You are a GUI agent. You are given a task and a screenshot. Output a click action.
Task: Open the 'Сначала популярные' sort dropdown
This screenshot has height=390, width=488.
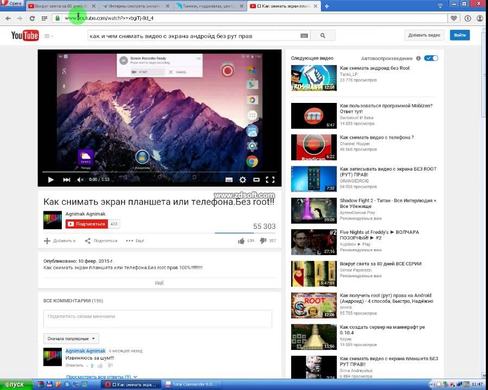(x=71, y=339)
